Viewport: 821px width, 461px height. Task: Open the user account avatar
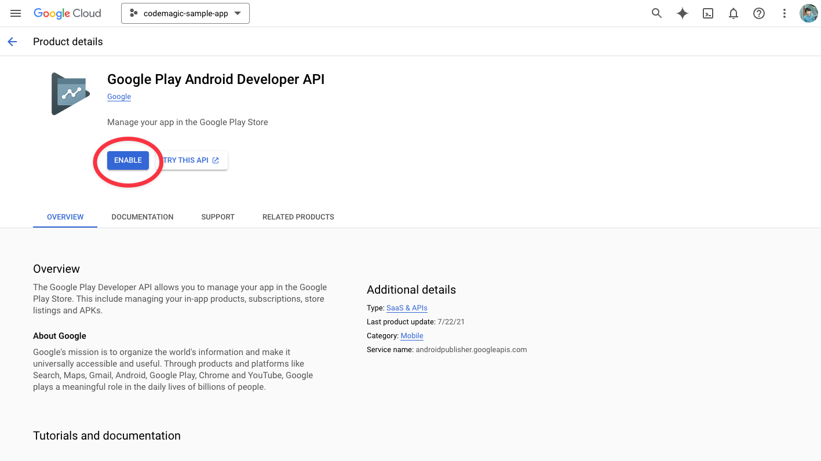809,13
